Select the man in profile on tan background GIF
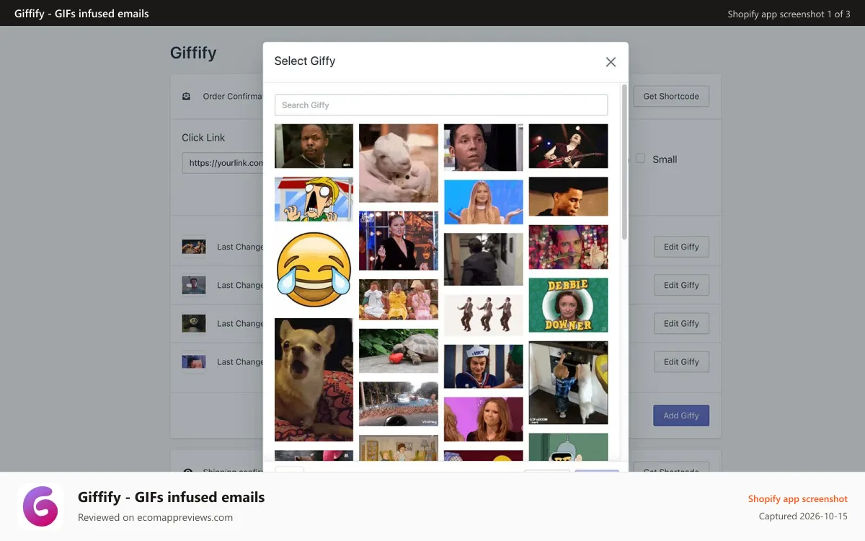This screenshot has height=541, width=865. tap(568, 196)
